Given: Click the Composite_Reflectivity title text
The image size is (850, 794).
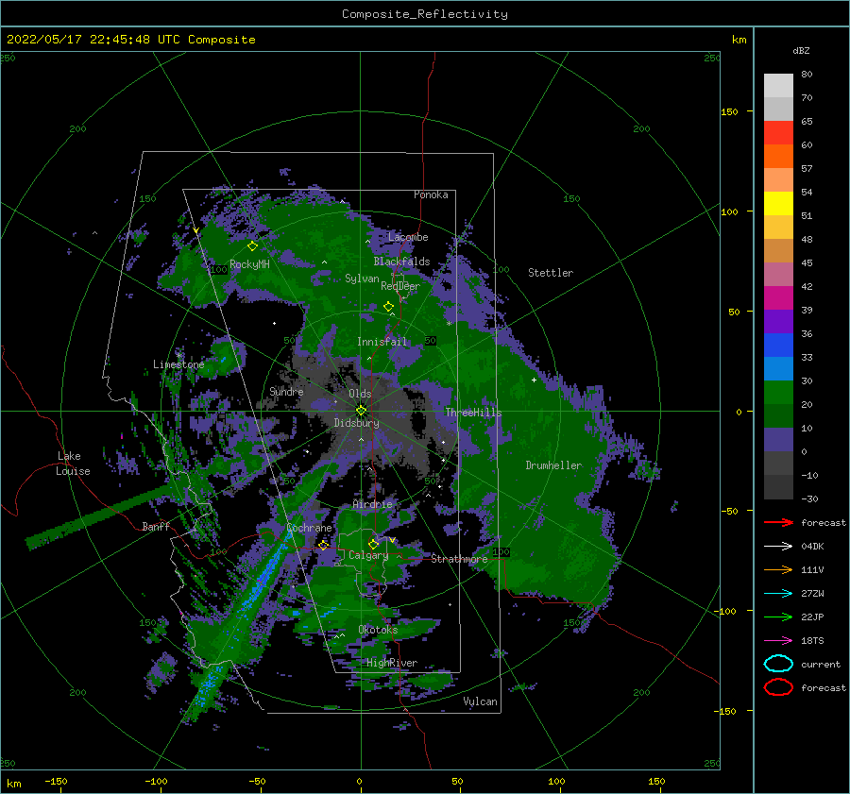Looking at the screenshot, I should (424, 14).
